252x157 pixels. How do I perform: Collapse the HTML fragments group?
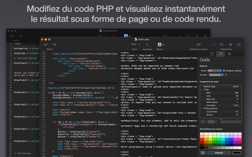point(201,90)
